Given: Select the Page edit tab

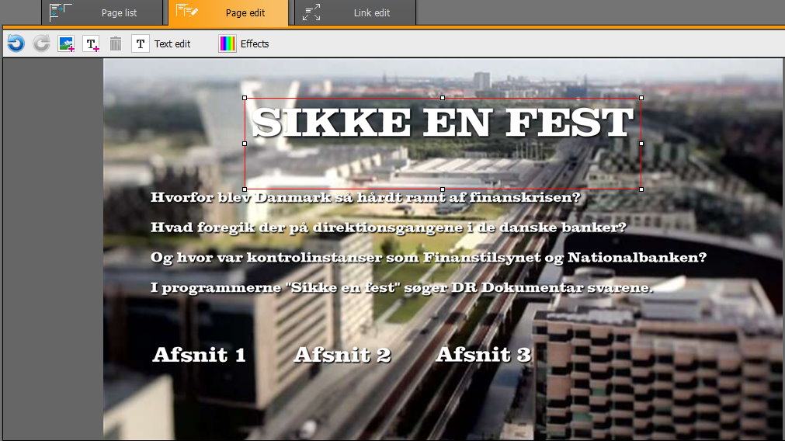Looking at the screenshot, I should pyautogui.click(x=228, y=12).
